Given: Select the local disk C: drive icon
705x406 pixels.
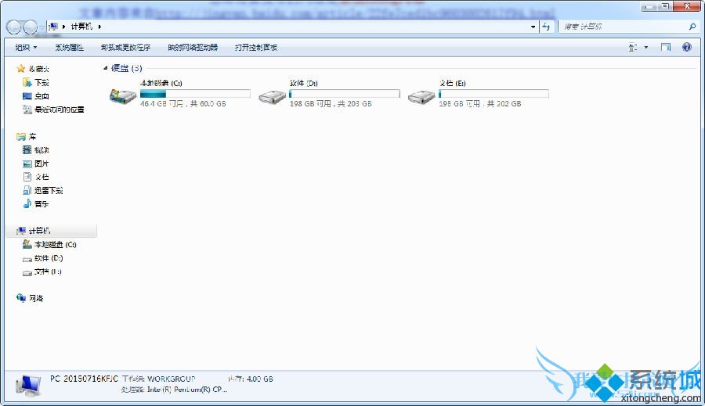Looking at the screenshot, I should [123, 95].
